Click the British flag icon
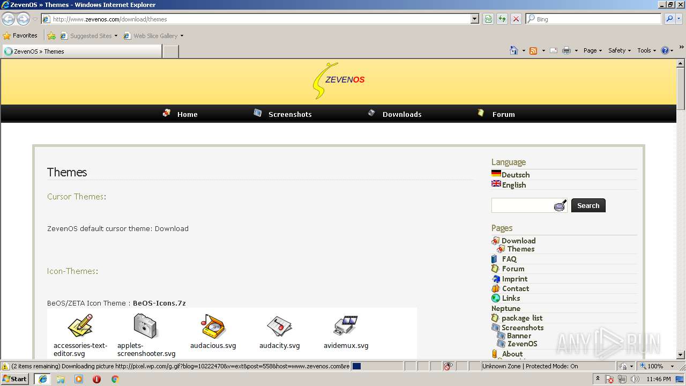This screenshot has height=386, width=686. pos(496,184)
